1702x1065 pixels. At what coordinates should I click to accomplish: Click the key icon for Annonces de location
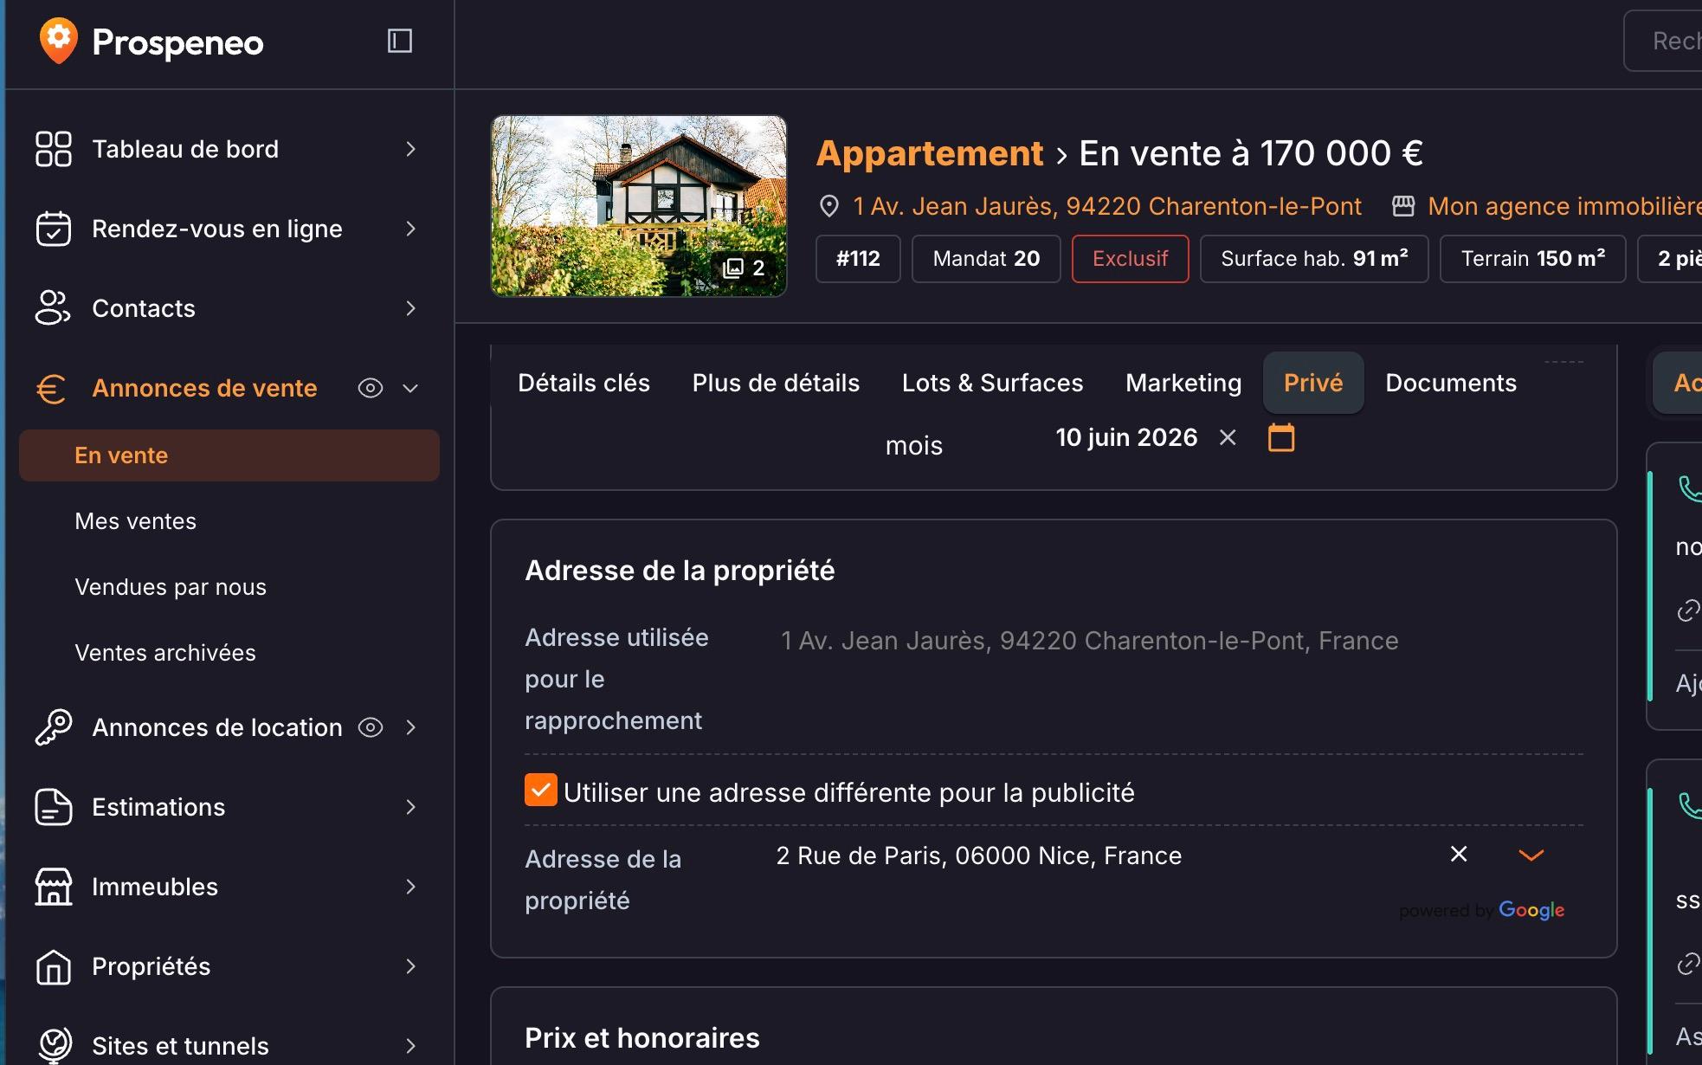click(x=53, y=727)
